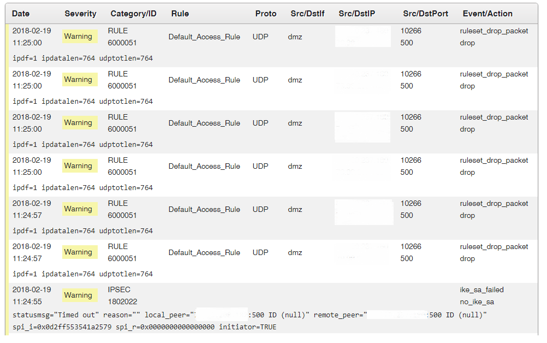Click the spi_i=0x0d2ff553541a2579 detail line

pos(145,327)
